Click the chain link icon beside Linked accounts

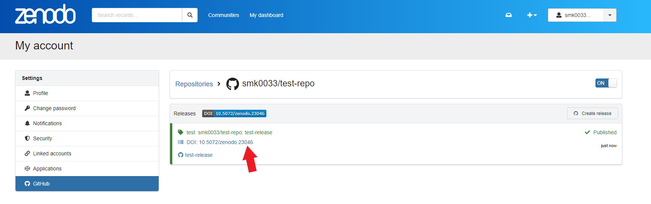[27, 153]
